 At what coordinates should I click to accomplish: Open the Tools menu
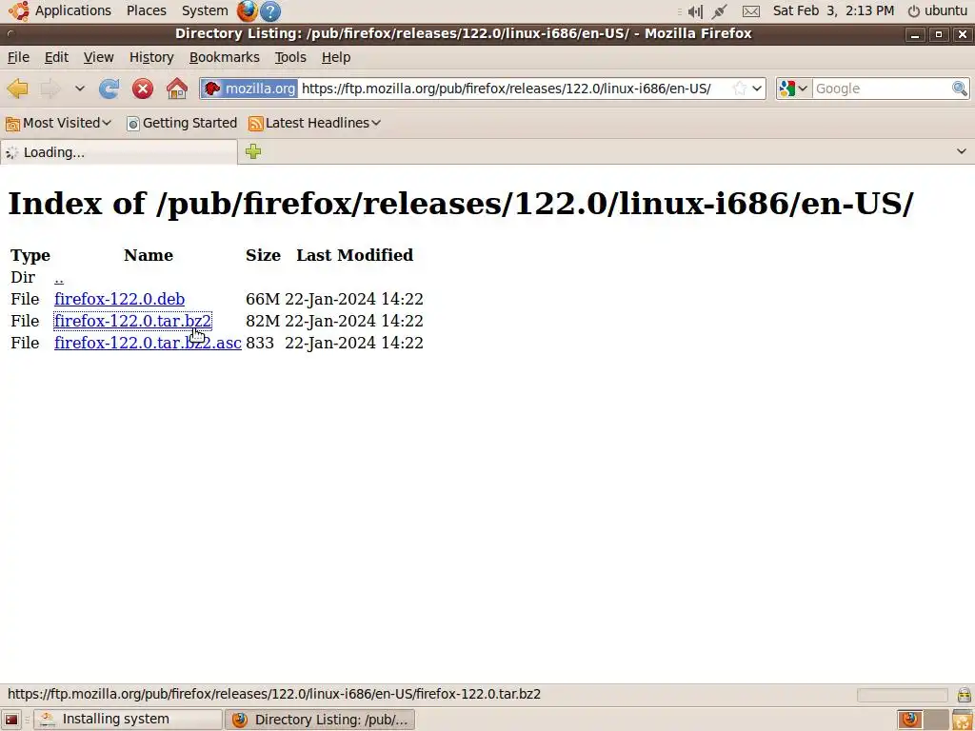pos(290,57)
